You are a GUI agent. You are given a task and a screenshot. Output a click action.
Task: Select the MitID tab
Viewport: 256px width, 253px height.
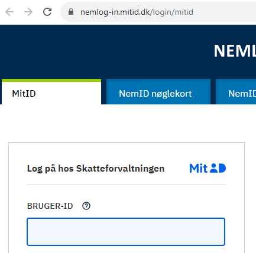pos(51,92)
